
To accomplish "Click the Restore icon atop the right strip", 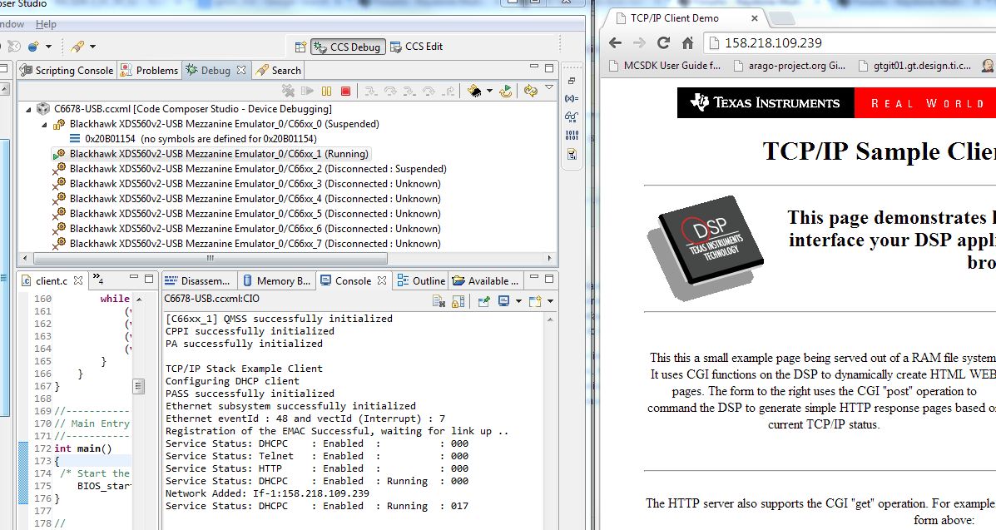I will tap(572, 81).
